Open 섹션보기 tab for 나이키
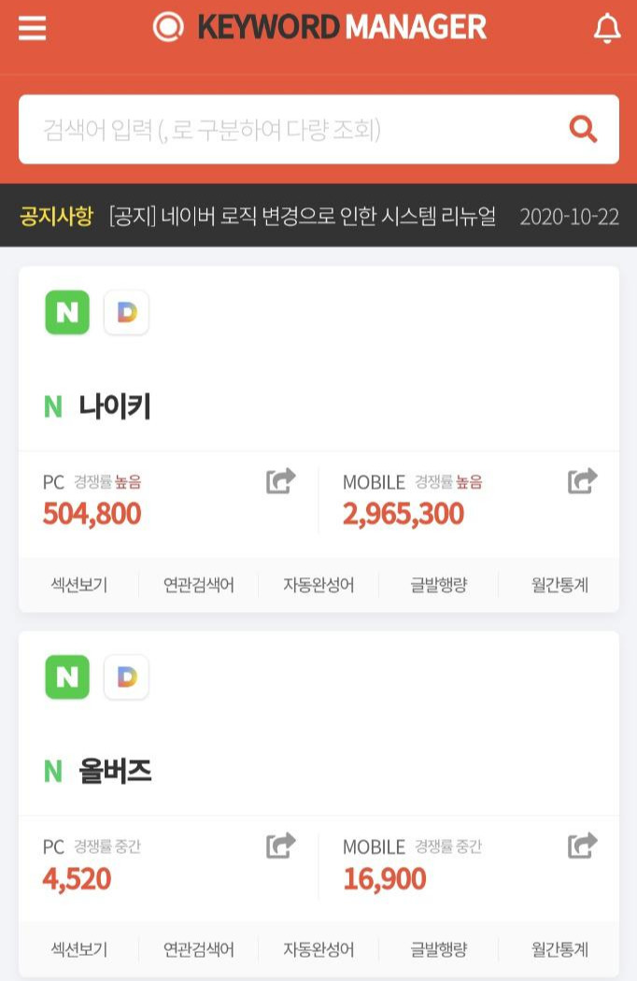Screen dimensions: 637x981 coord(78,585)
